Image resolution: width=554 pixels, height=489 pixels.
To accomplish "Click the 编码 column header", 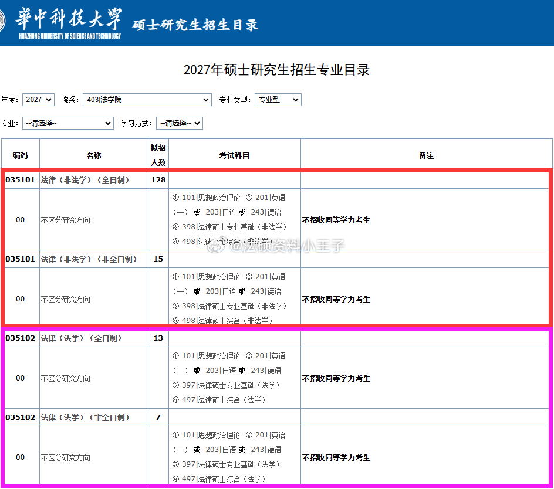I will point(20,155).
